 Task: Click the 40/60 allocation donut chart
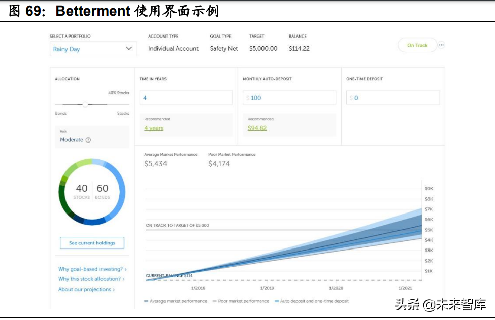coord(92,192)
